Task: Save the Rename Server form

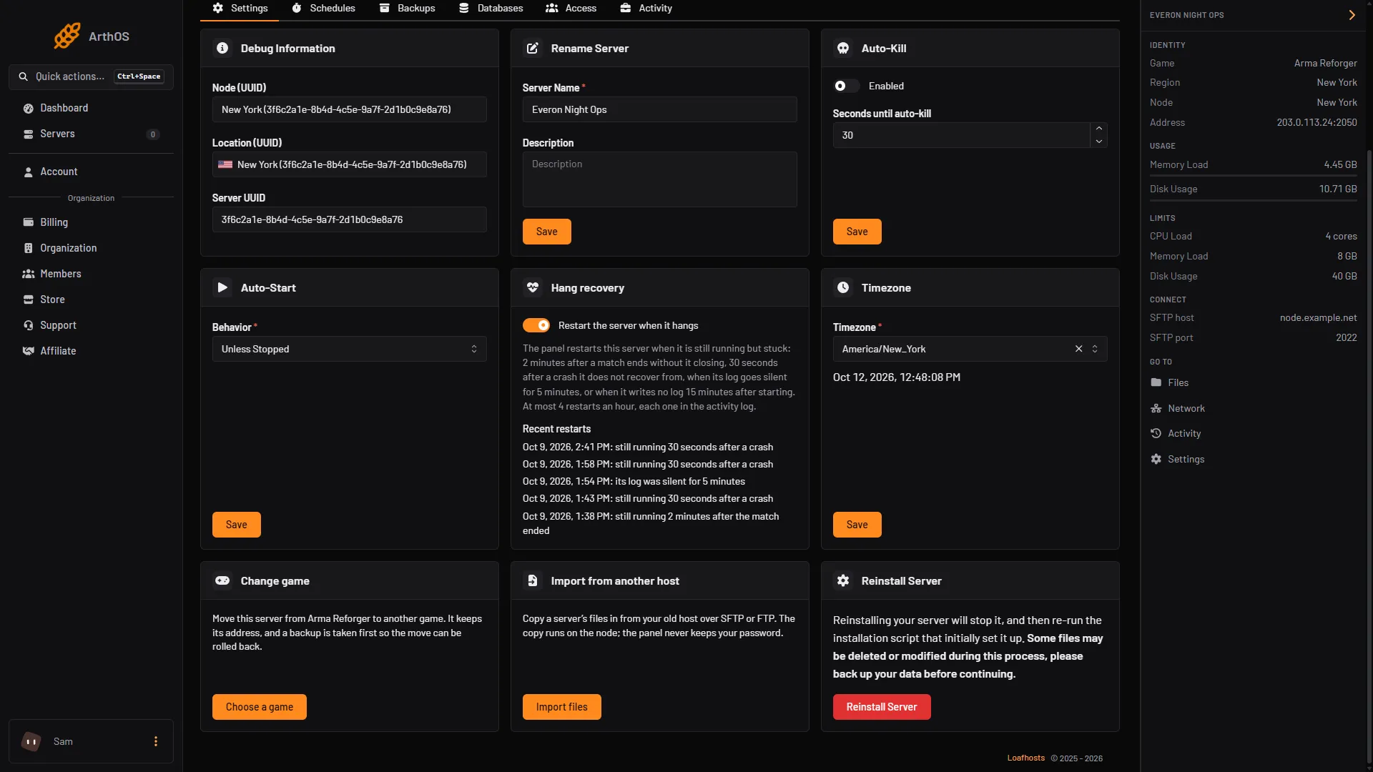Action: (x=546, y=232)
